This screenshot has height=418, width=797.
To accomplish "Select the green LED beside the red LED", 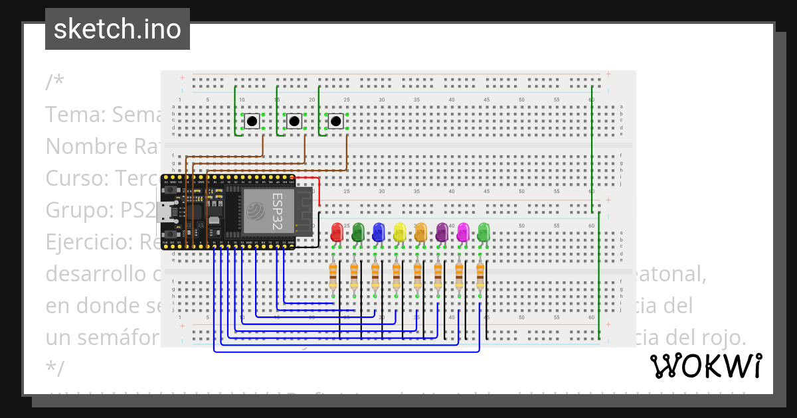I will (x=357, y=234).
